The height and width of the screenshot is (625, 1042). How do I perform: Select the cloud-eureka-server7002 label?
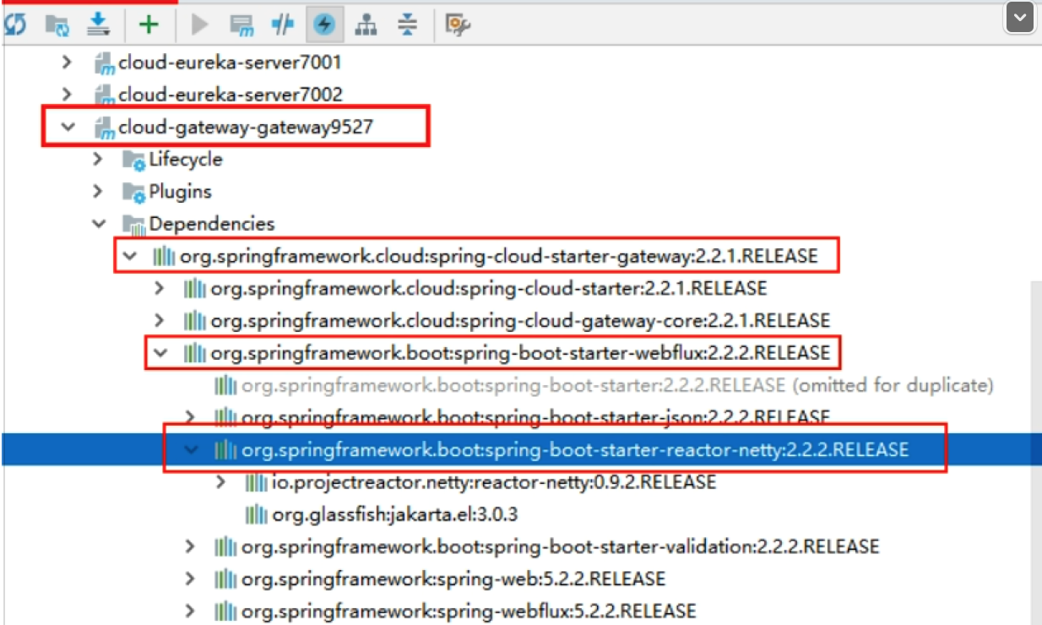pyautogui.click(x=230, y=95)
